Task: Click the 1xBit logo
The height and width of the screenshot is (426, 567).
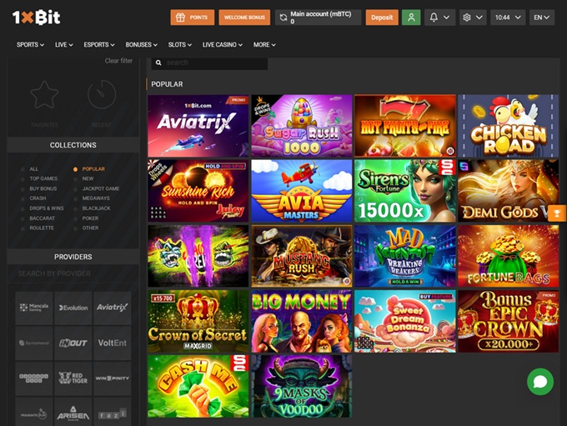Action: [37, 17]
